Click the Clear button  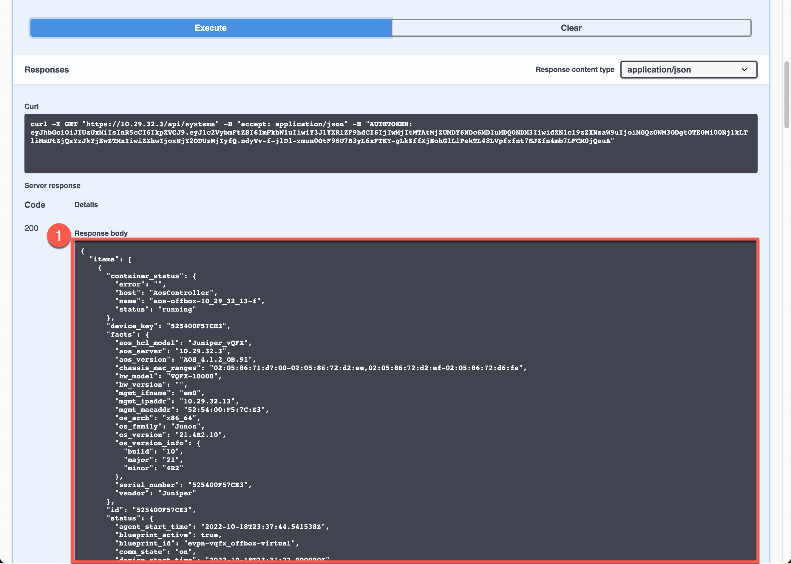(x=570, y=28)
